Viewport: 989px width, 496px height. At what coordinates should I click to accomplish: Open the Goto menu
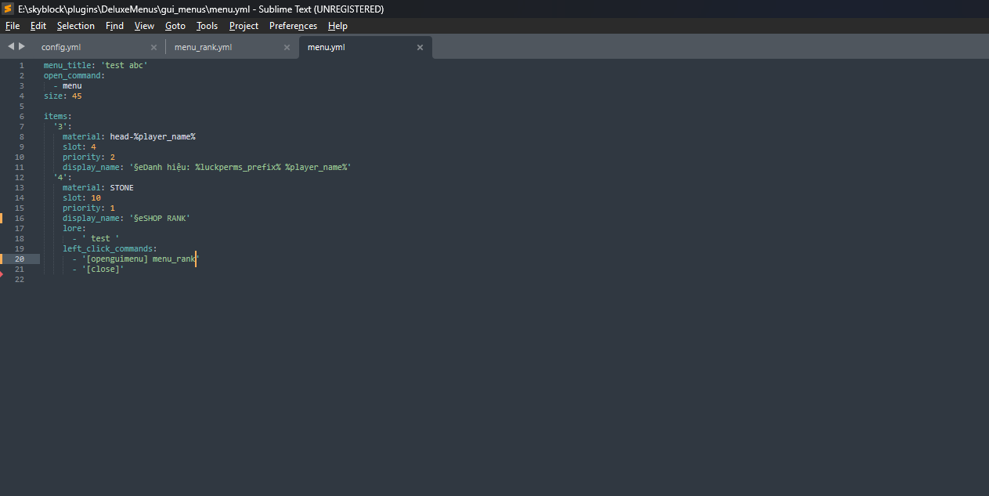175,26
